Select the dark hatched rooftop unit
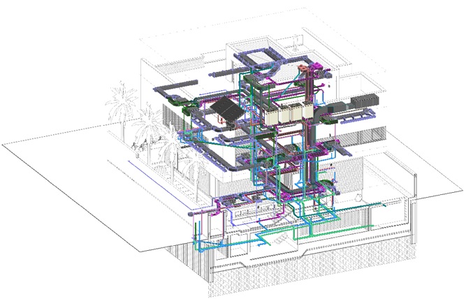 [x=226, y=108]
